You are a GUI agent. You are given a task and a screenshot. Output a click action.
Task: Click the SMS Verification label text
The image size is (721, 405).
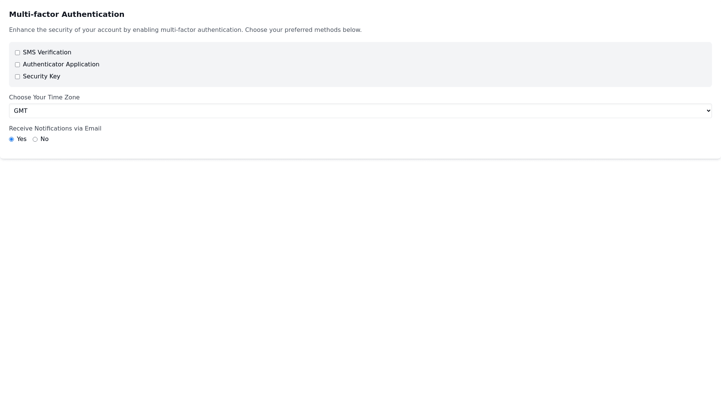(x=47, y=52)
